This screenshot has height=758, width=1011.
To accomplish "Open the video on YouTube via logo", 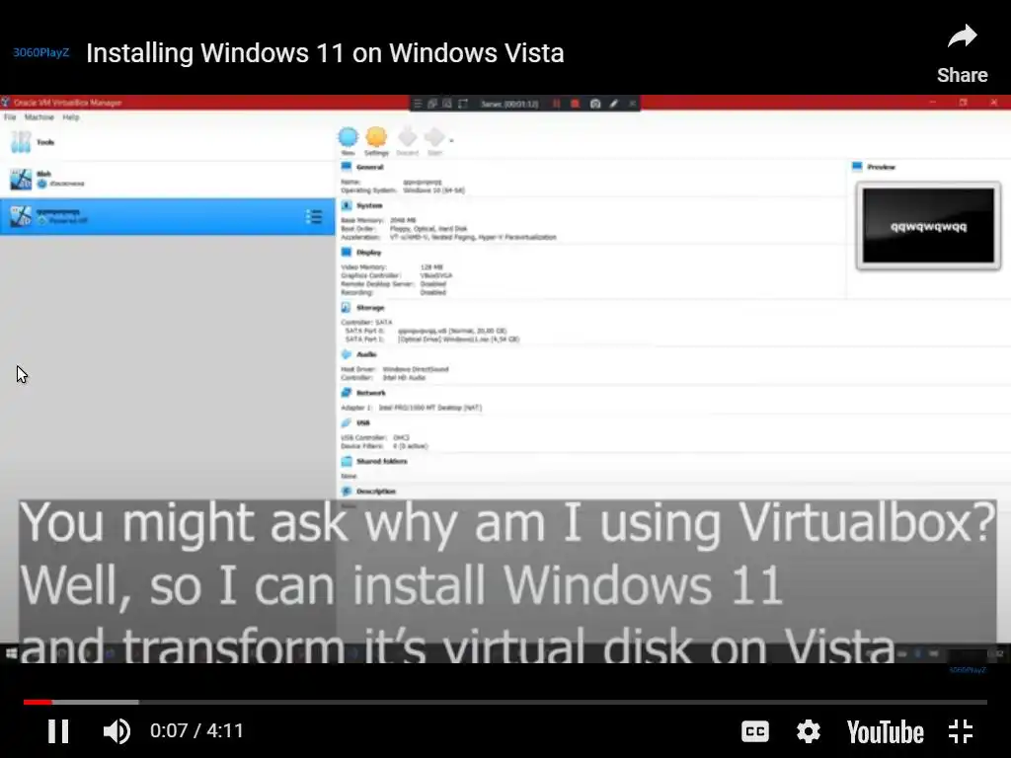I will 886,731.
